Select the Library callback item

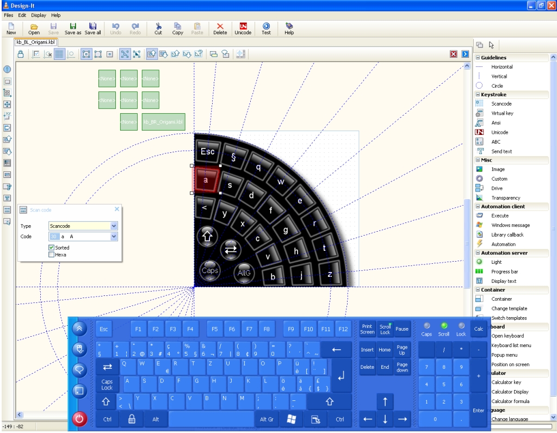click(508, 235)
